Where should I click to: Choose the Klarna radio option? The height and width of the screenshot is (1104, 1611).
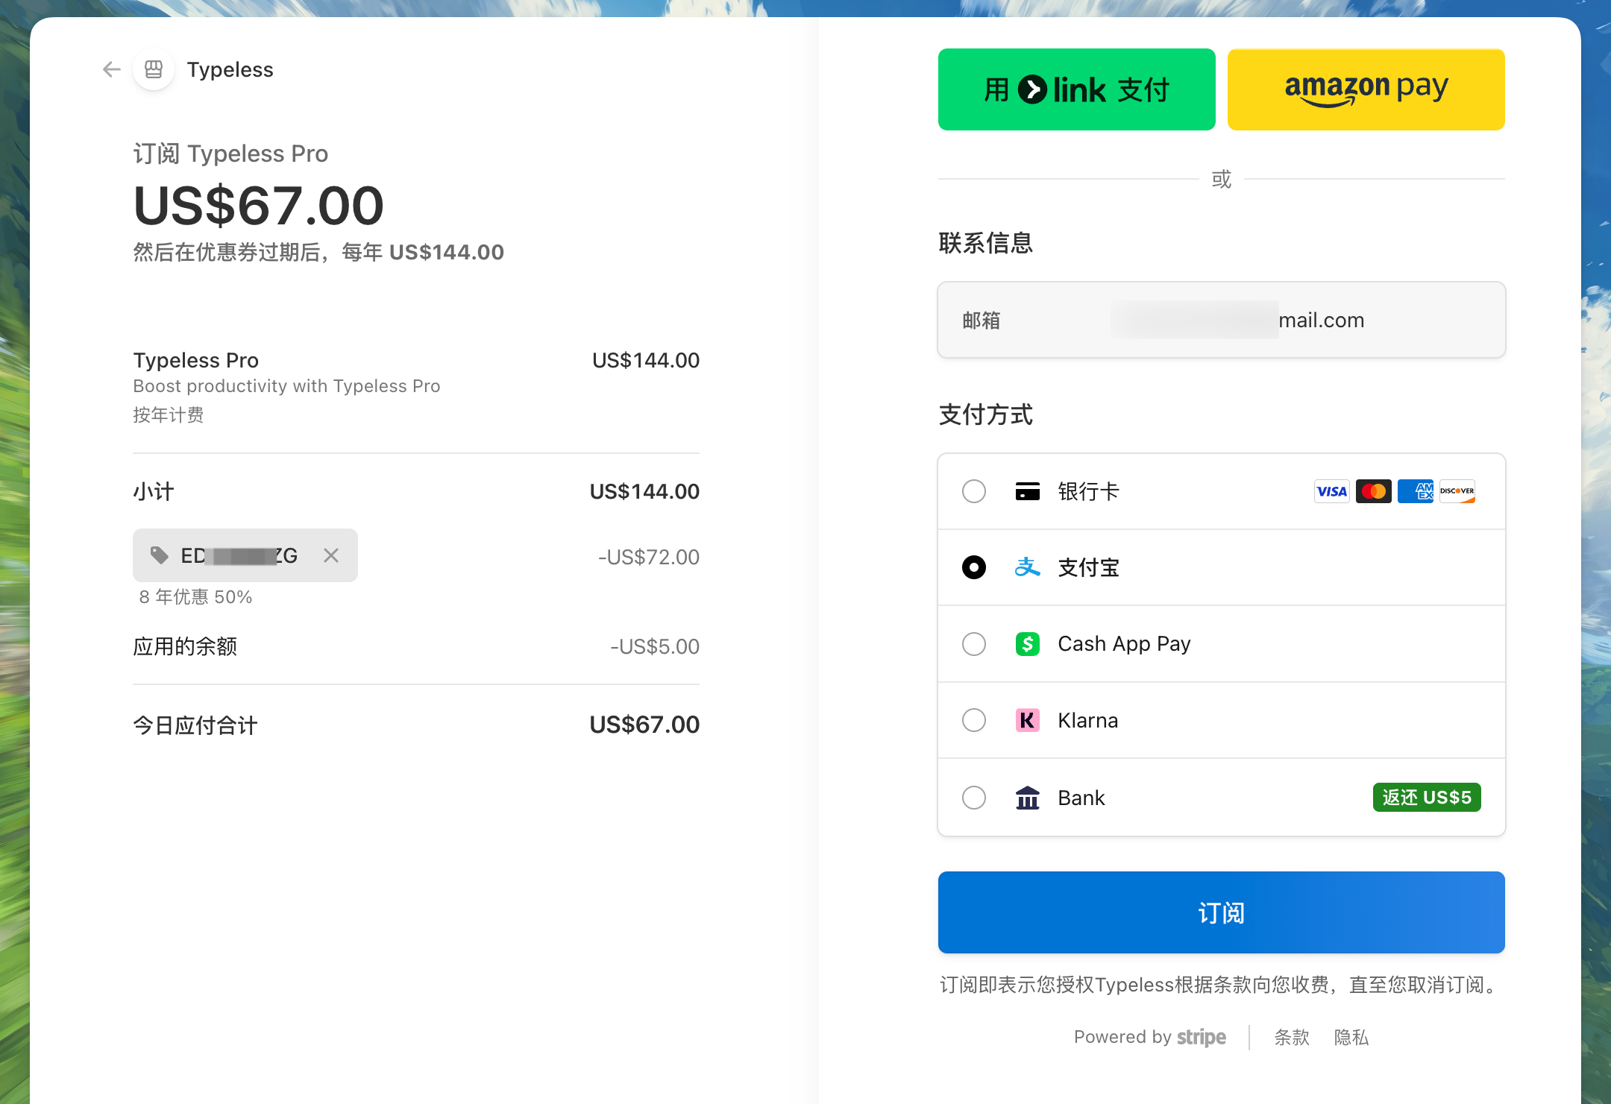pyautogui.click(x=973, y=720)
